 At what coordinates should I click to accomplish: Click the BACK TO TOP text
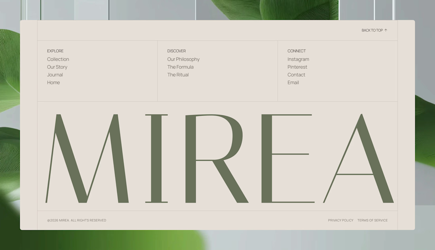372,30
